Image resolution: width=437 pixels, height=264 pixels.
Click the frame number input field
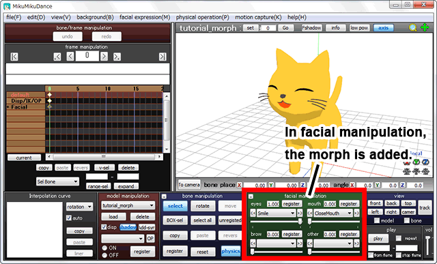(x=87, y=56)
